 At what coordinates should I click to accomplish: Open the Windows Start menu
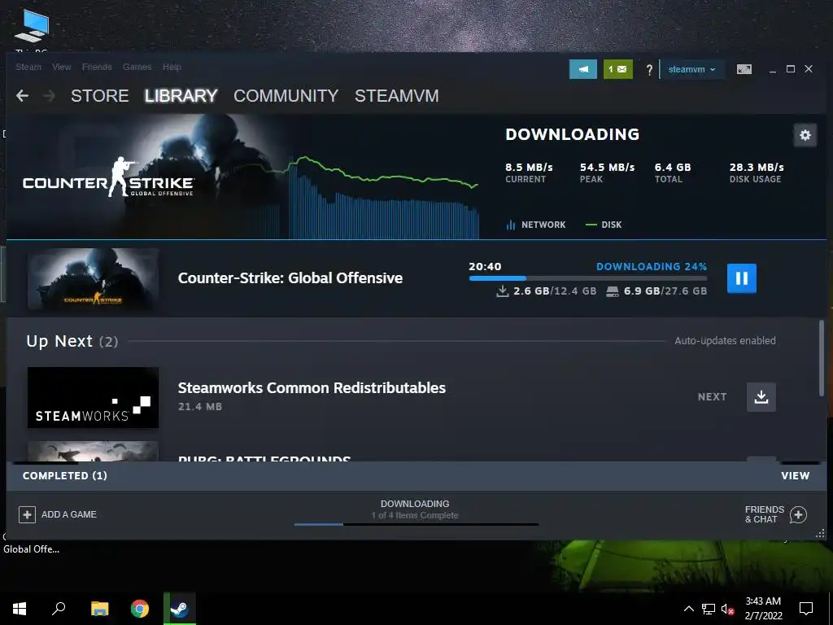(20, 609)
